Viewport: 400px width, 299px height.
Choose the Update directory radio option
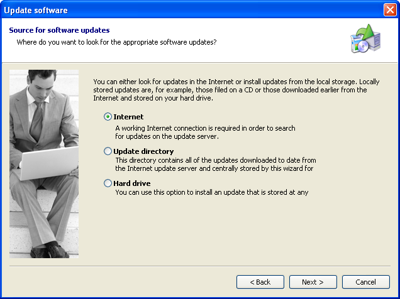(x=108, y=151)
